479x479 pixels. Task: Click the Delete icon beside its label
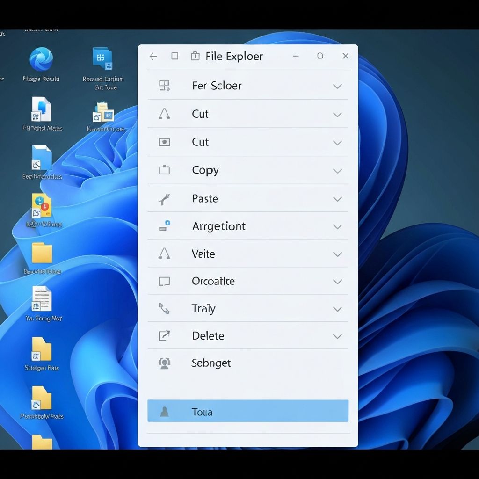click(x=164, y=336)
